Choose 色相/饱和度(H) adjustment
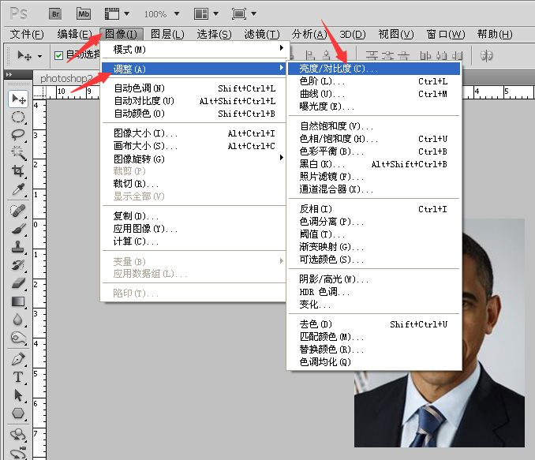 374,139
